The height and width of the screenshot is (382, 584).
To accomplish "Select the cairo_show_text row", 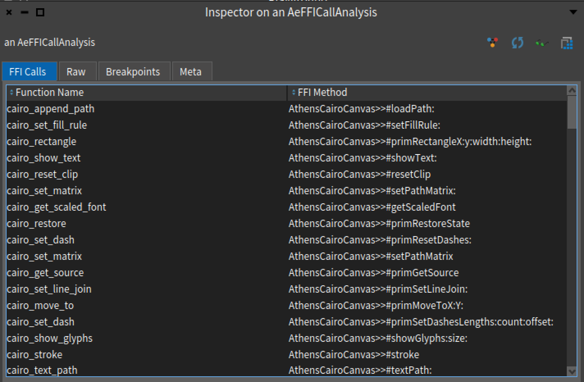I will [43, 158].
